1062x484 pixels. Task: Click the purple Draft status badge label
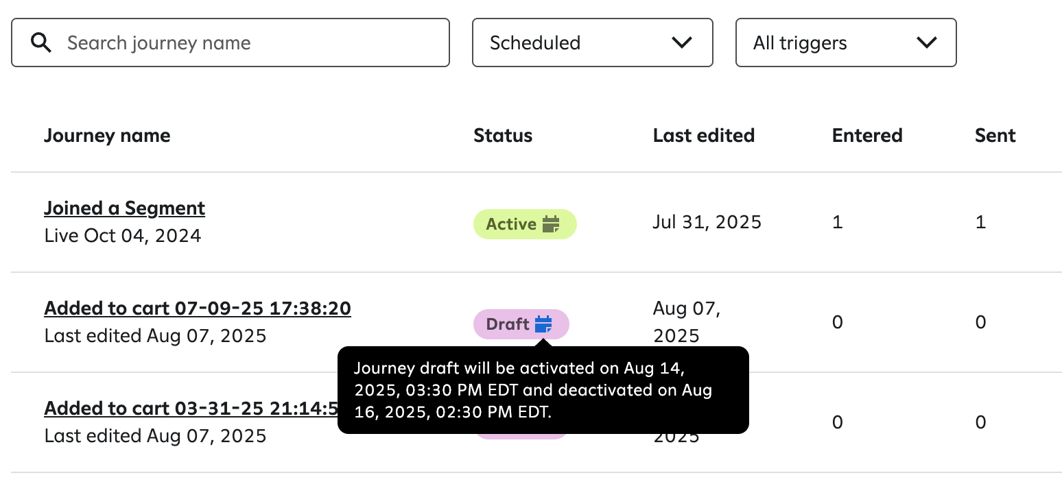pyautogui.click(x=508, y=324)
